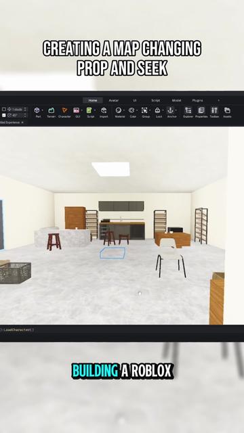244x433 pixels.
Task: Toggle the rotate snapping checkbox
Action: coord(4,115)
